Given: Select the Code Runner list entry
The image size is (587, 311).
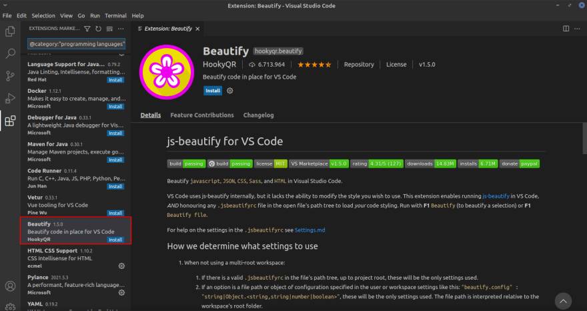Looking at the screenshot, I should pos(75,178).
